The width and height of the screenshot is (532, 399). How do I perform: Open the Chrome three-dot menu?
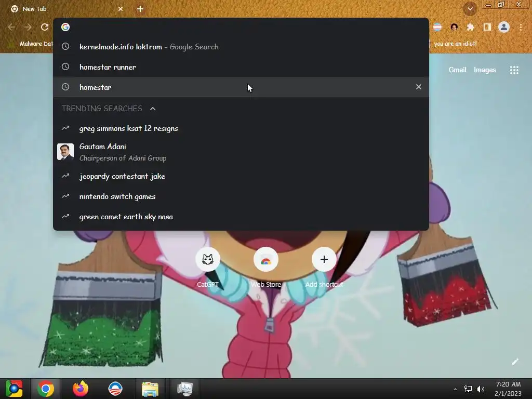(x=521, y=27)
